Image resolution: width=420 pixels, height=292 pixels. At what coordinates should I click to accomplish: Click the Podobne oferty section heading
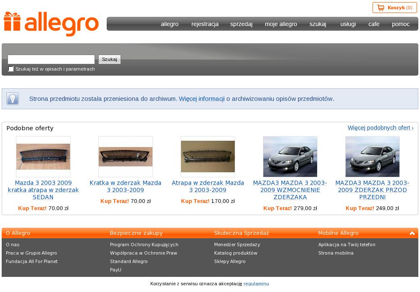(x=30, y=128)
